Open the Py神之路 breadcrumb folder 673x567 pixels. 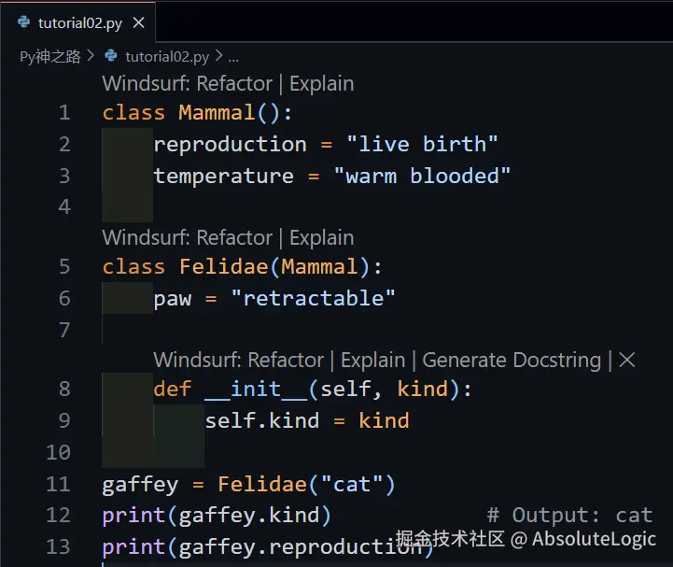[50, 56]
